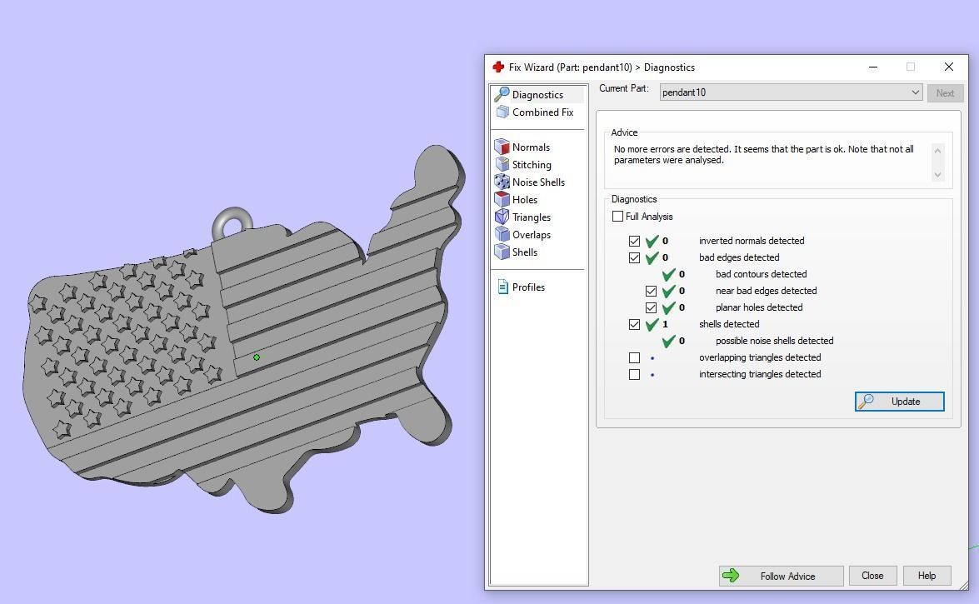Click the Noise Shells icon
The image size is (979, 604).
502,182
